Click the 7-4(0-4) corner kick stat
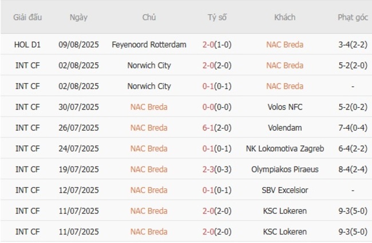 (352, 128)
